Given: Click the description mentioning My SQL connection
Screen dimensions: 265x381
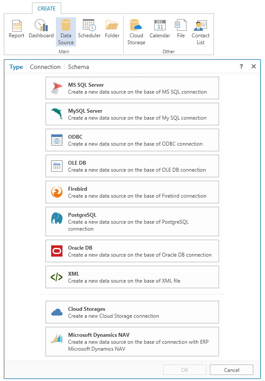Looking at the screenshot, I should 137,118.
